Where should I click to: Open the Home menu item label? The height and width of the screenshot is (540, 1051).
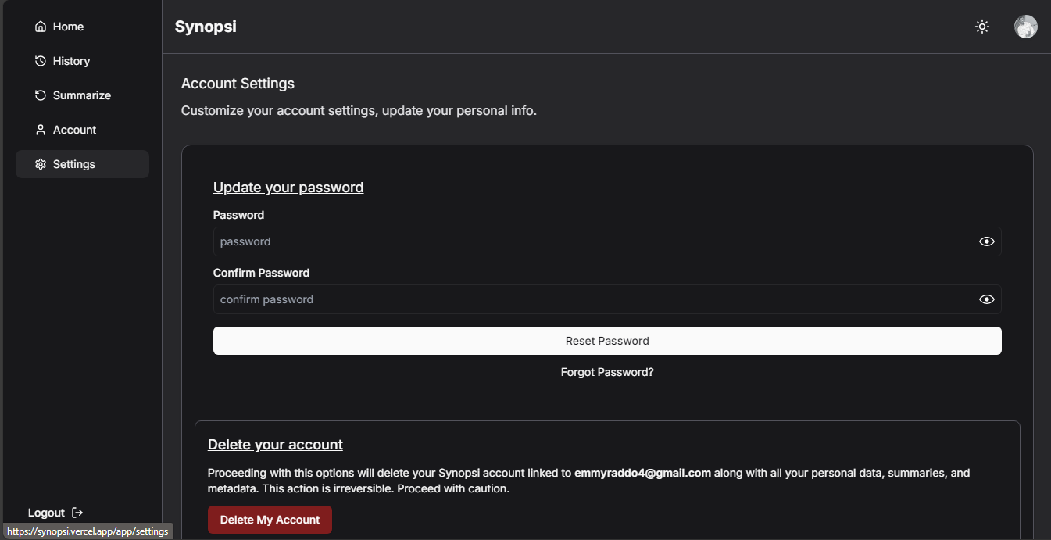pos(68,27)
